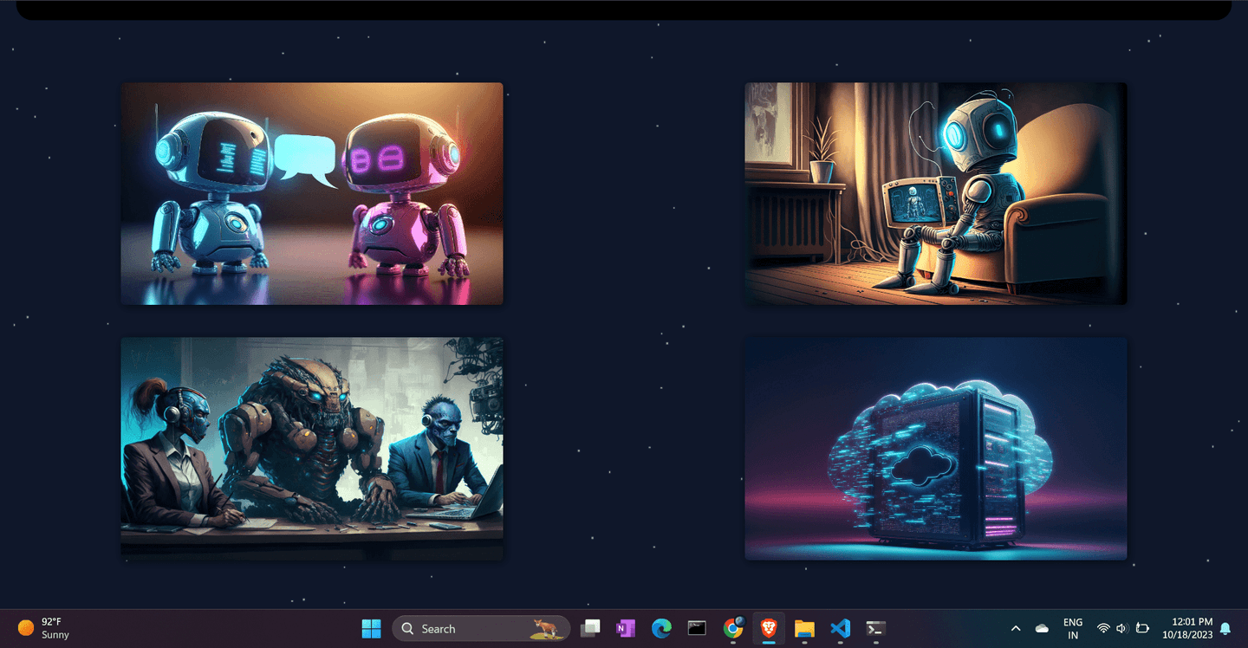This screenshot has width=1248, height=648.
Task: Open the Command Prompt taskbar icon
Action: click(x=697, y=628)
